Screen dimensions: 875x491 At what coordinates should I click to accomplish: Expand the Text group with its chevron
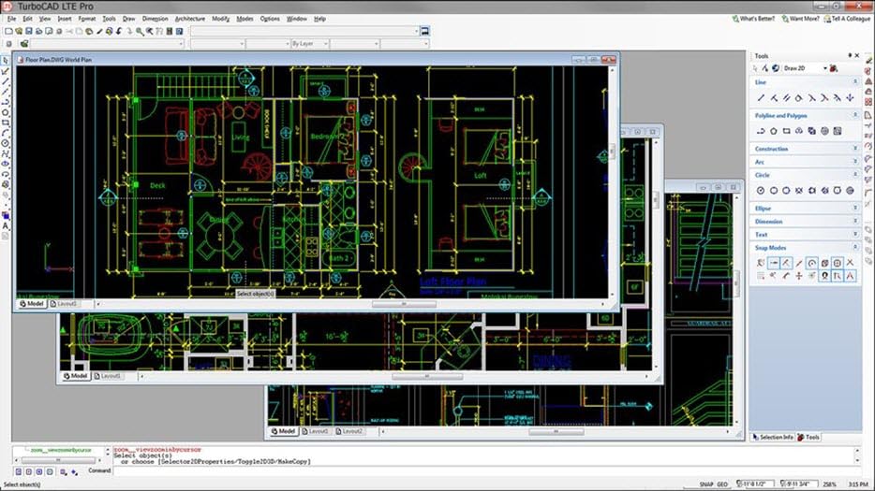[855, 234]
